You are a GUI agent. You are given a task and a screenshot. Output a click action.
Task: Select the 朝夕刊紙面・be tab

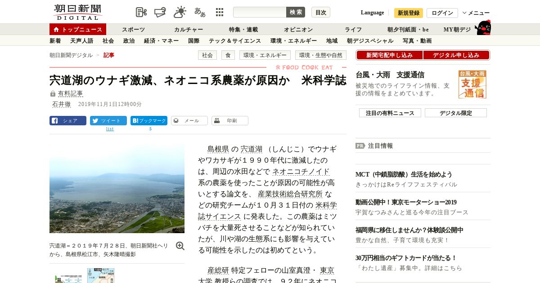coord(408,30)
